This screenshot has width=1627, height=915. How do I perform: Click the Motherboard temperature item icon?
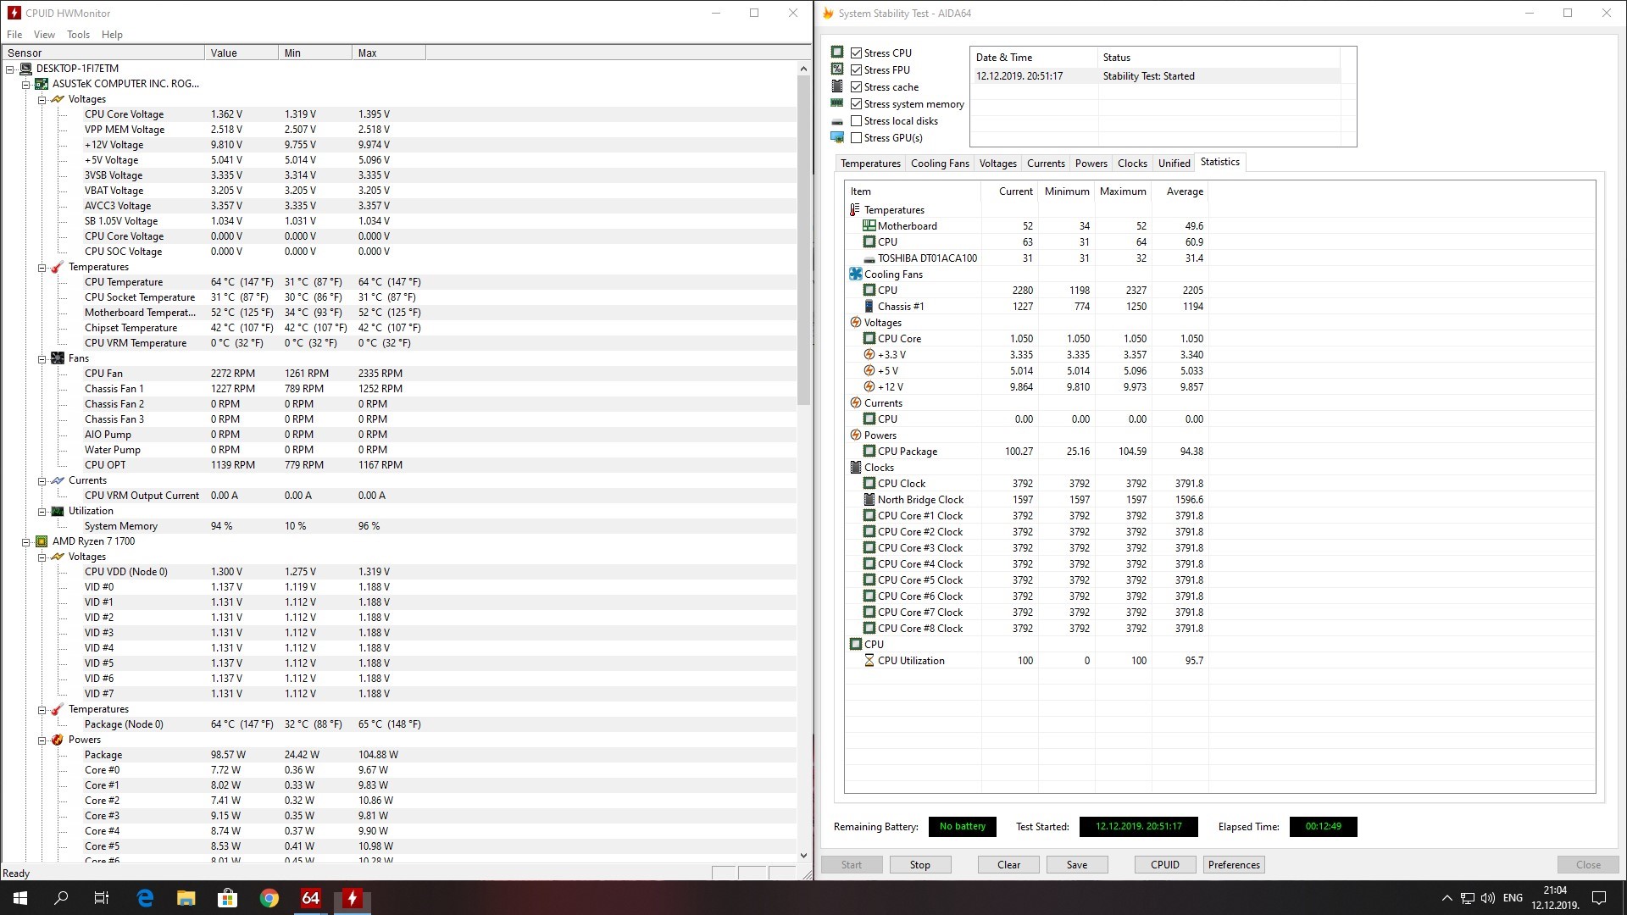pos(869,226)
